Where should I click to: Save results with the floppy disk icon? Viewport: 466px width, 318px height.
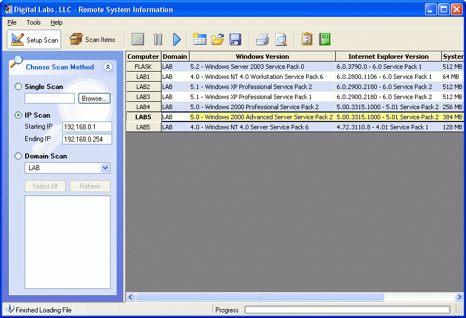(236, 40)
